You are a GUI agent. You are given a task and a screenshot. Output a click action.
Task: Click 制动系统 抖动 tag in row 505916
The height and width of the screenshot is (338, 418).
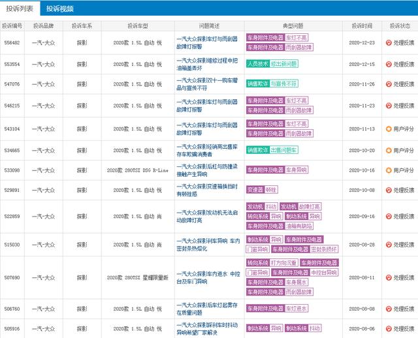point(303,328)
